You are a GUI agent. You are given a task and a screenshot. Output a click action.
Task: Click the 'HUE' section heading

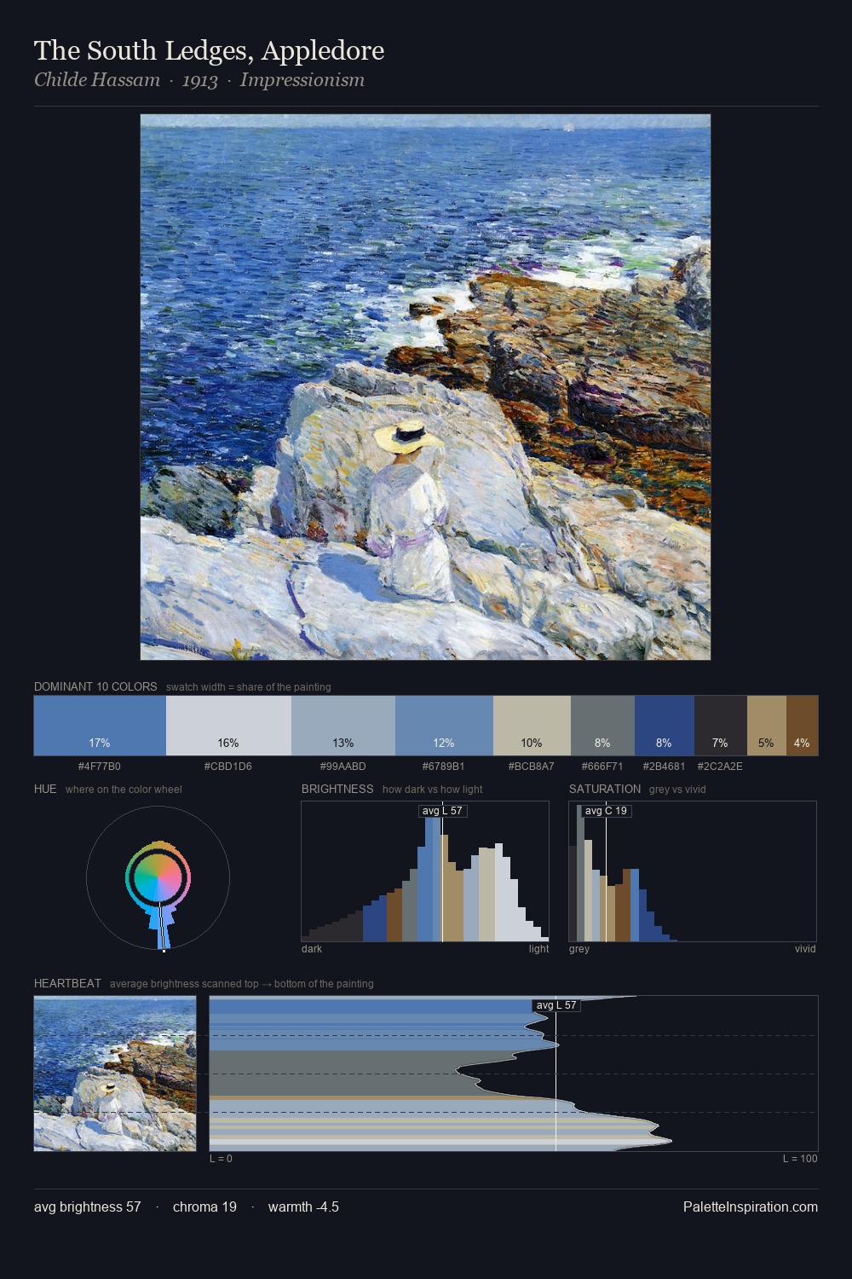point(45,789)
